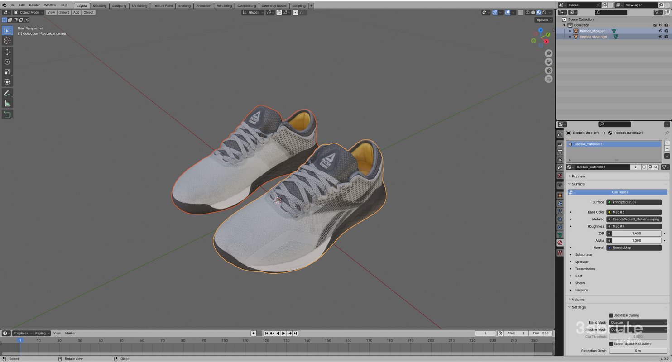Select the Add Cube tool

coord(7,114)
